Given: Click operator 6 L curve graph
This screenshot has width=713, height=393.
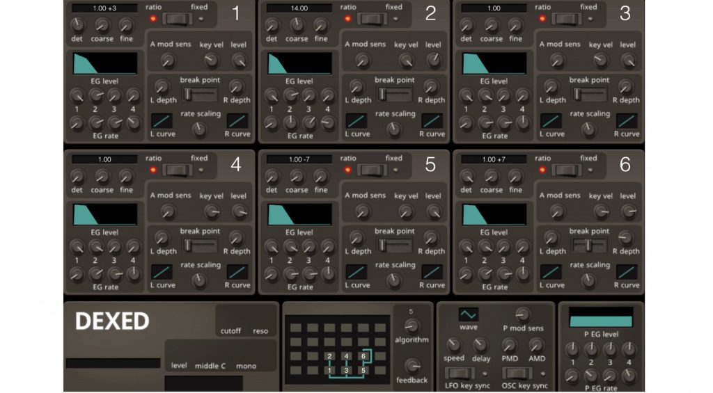Looking at the screenshot, I should [551, 272].
